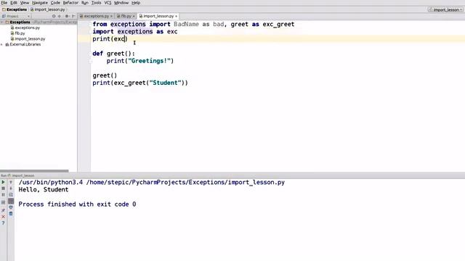Open the Window menu
The height and width of the screenshot is (261, 465).
(121, 3)
